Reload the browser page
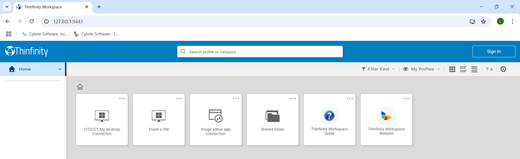 coord(32,21)
